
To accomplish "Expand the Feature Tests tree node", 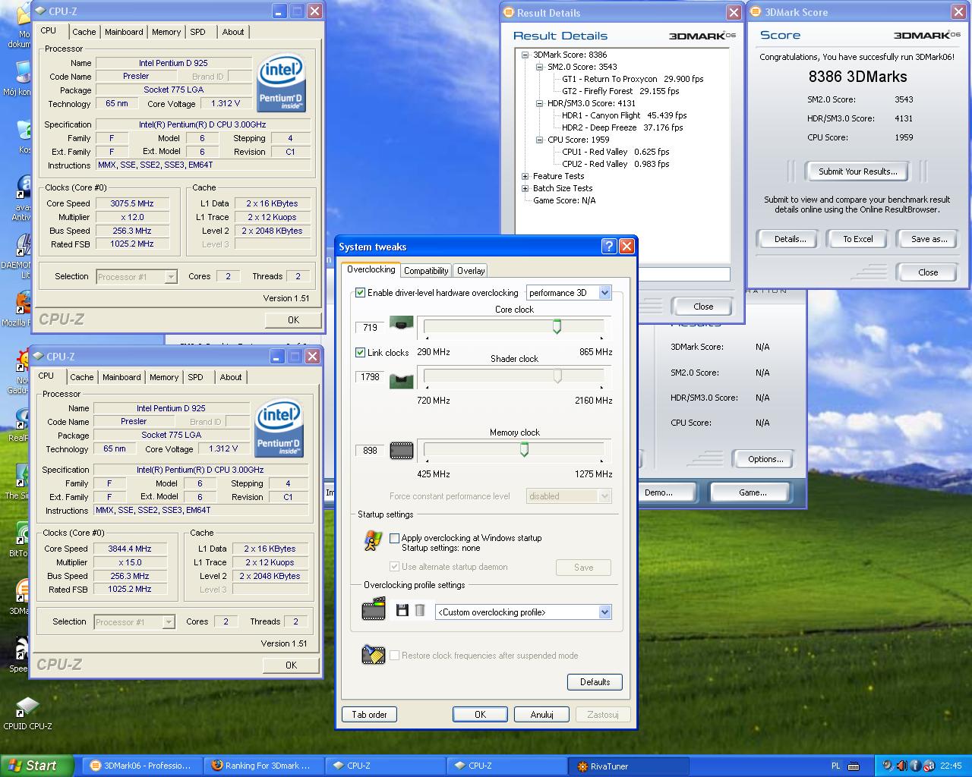I will 525,176.
